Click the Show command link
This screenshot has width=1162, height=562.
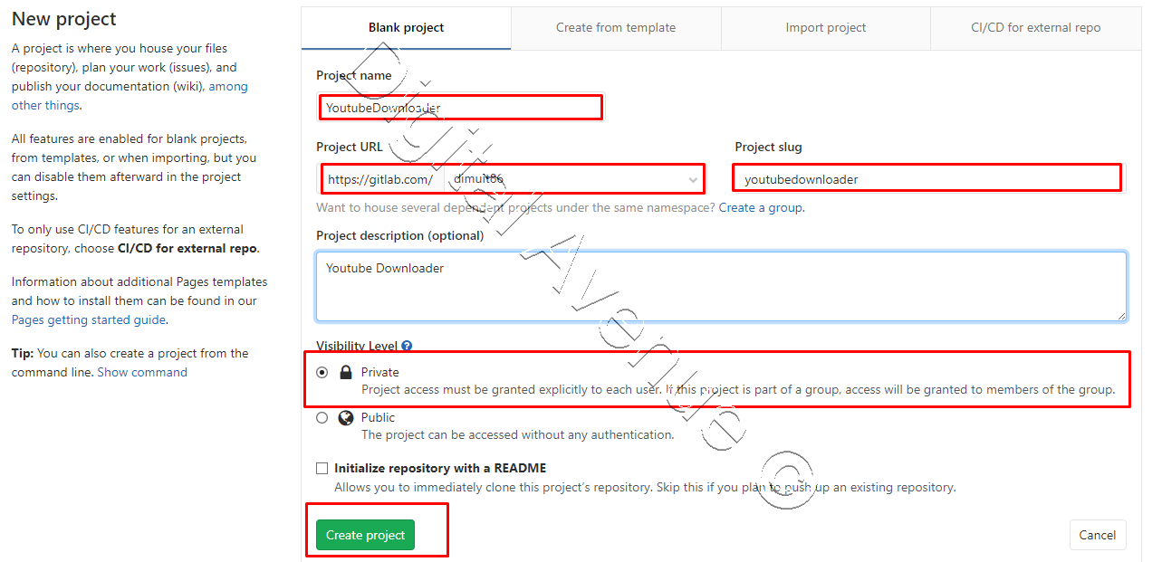[x=142, y=372]
